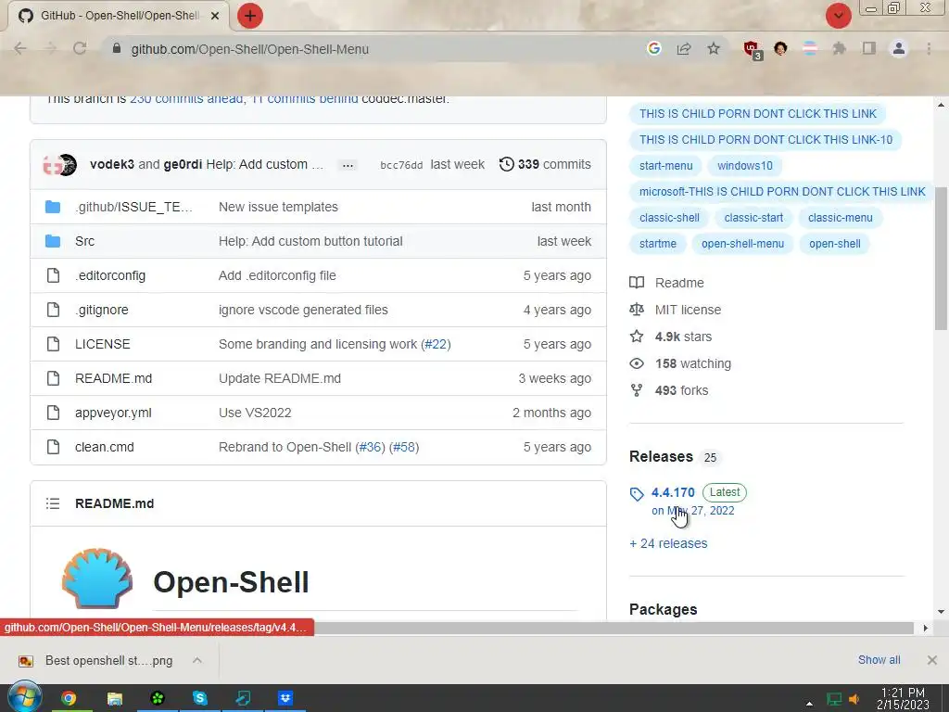Image resolution: width=949 pixels, height=712 pixels.
Task: Open the LICENSE file
Action: tap(102, 344)
